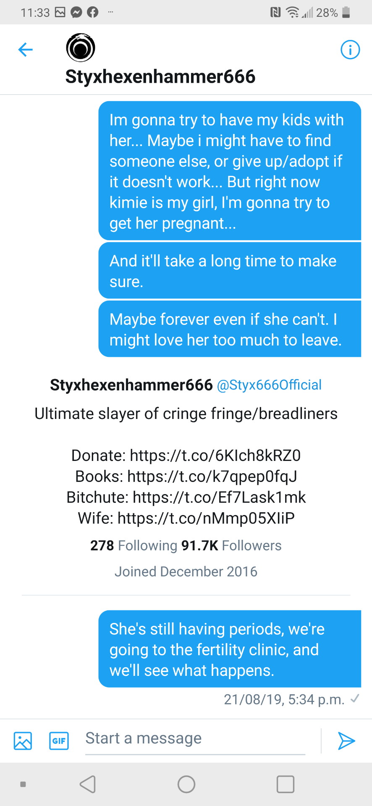Tap the Styxhexenhammer666 profile avatar

[x=81, y=48]
